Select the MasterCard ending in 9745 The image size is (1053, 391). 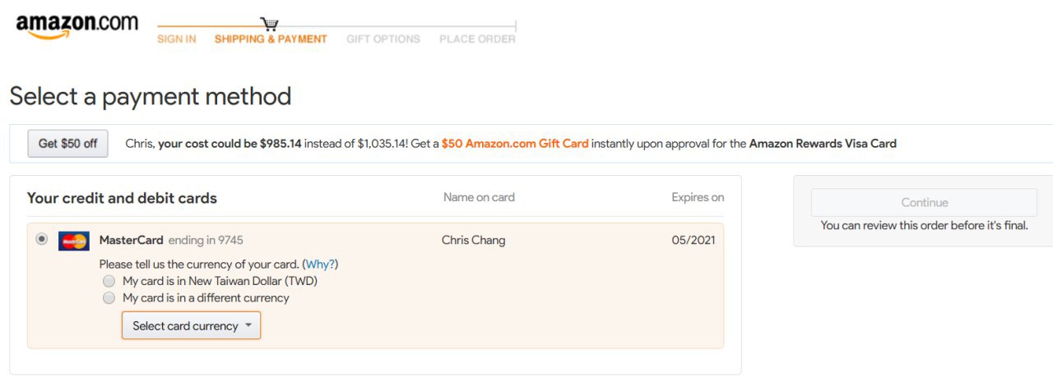pyautogui.click(x=42, y=239)
